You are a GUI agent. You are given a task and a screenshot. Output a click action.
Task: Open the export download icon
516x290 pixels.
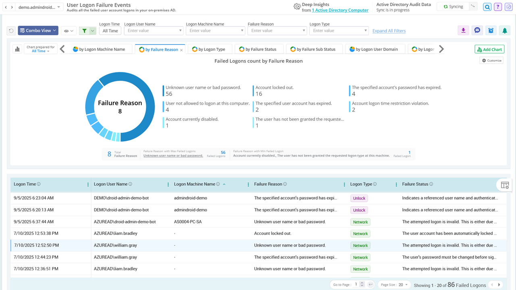click(463, 30)
